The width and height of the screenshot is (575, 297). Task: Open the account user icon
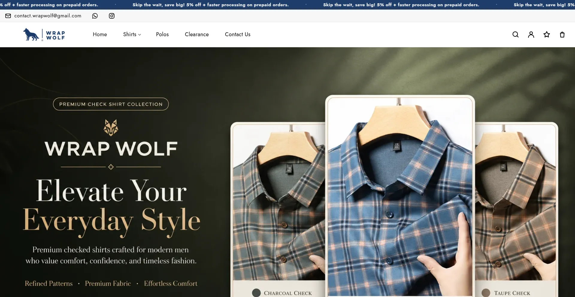531,34
